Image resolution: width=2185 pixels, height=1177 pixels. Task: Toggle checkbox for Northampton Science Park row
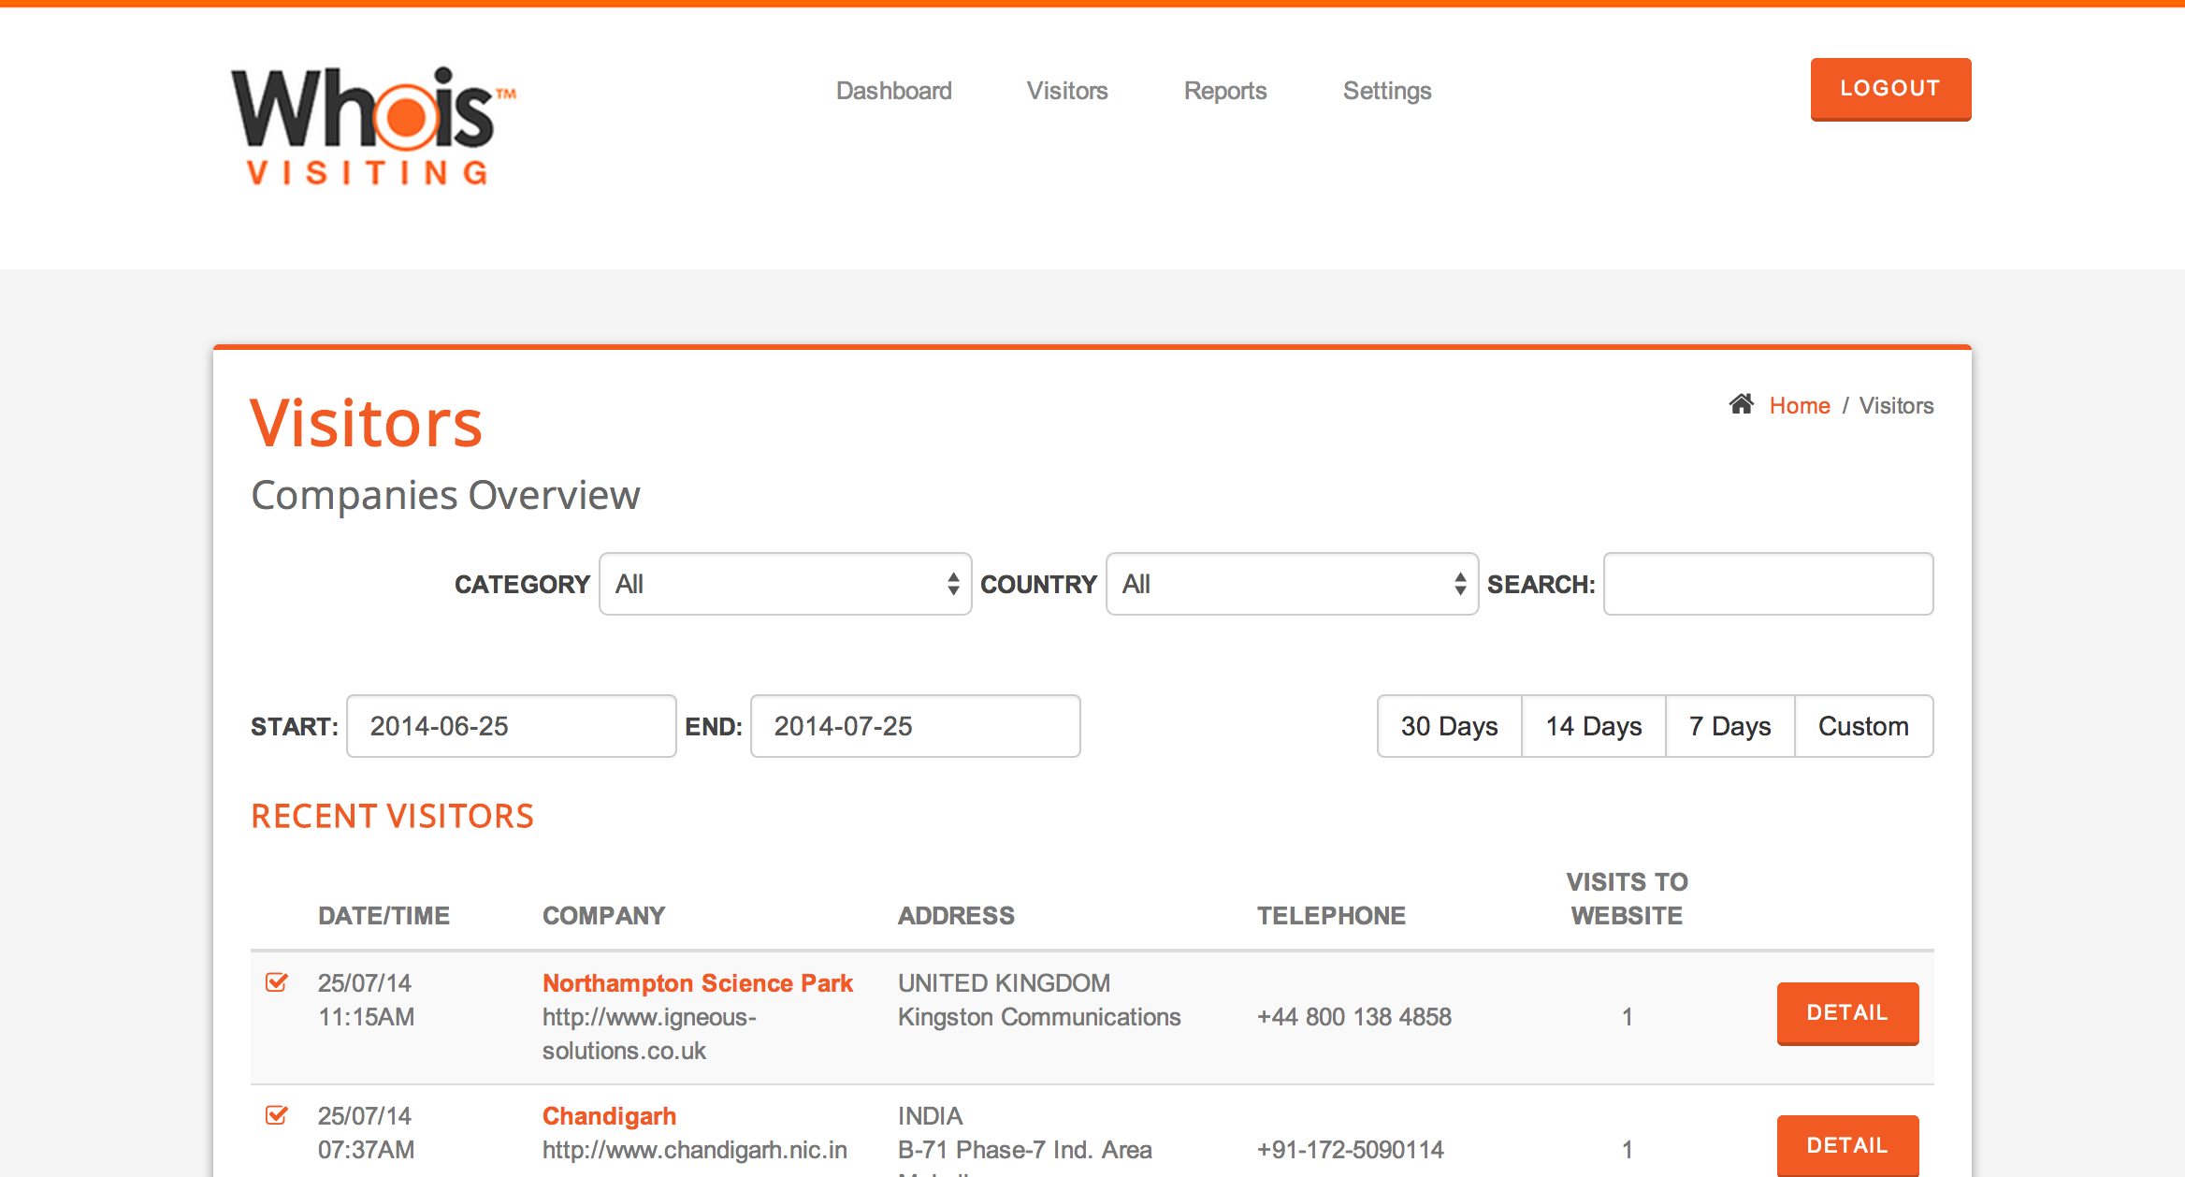click(276, 982)
